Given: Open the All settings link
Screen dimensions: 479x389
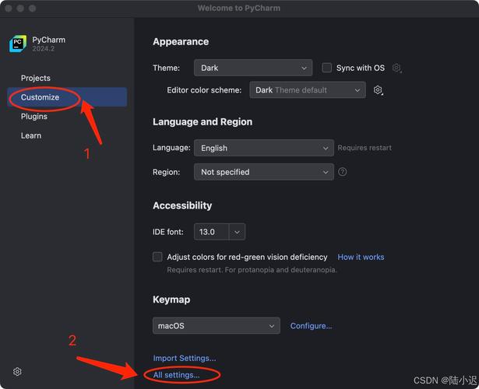Looking at the screenshot, I should tap(177, 375).
